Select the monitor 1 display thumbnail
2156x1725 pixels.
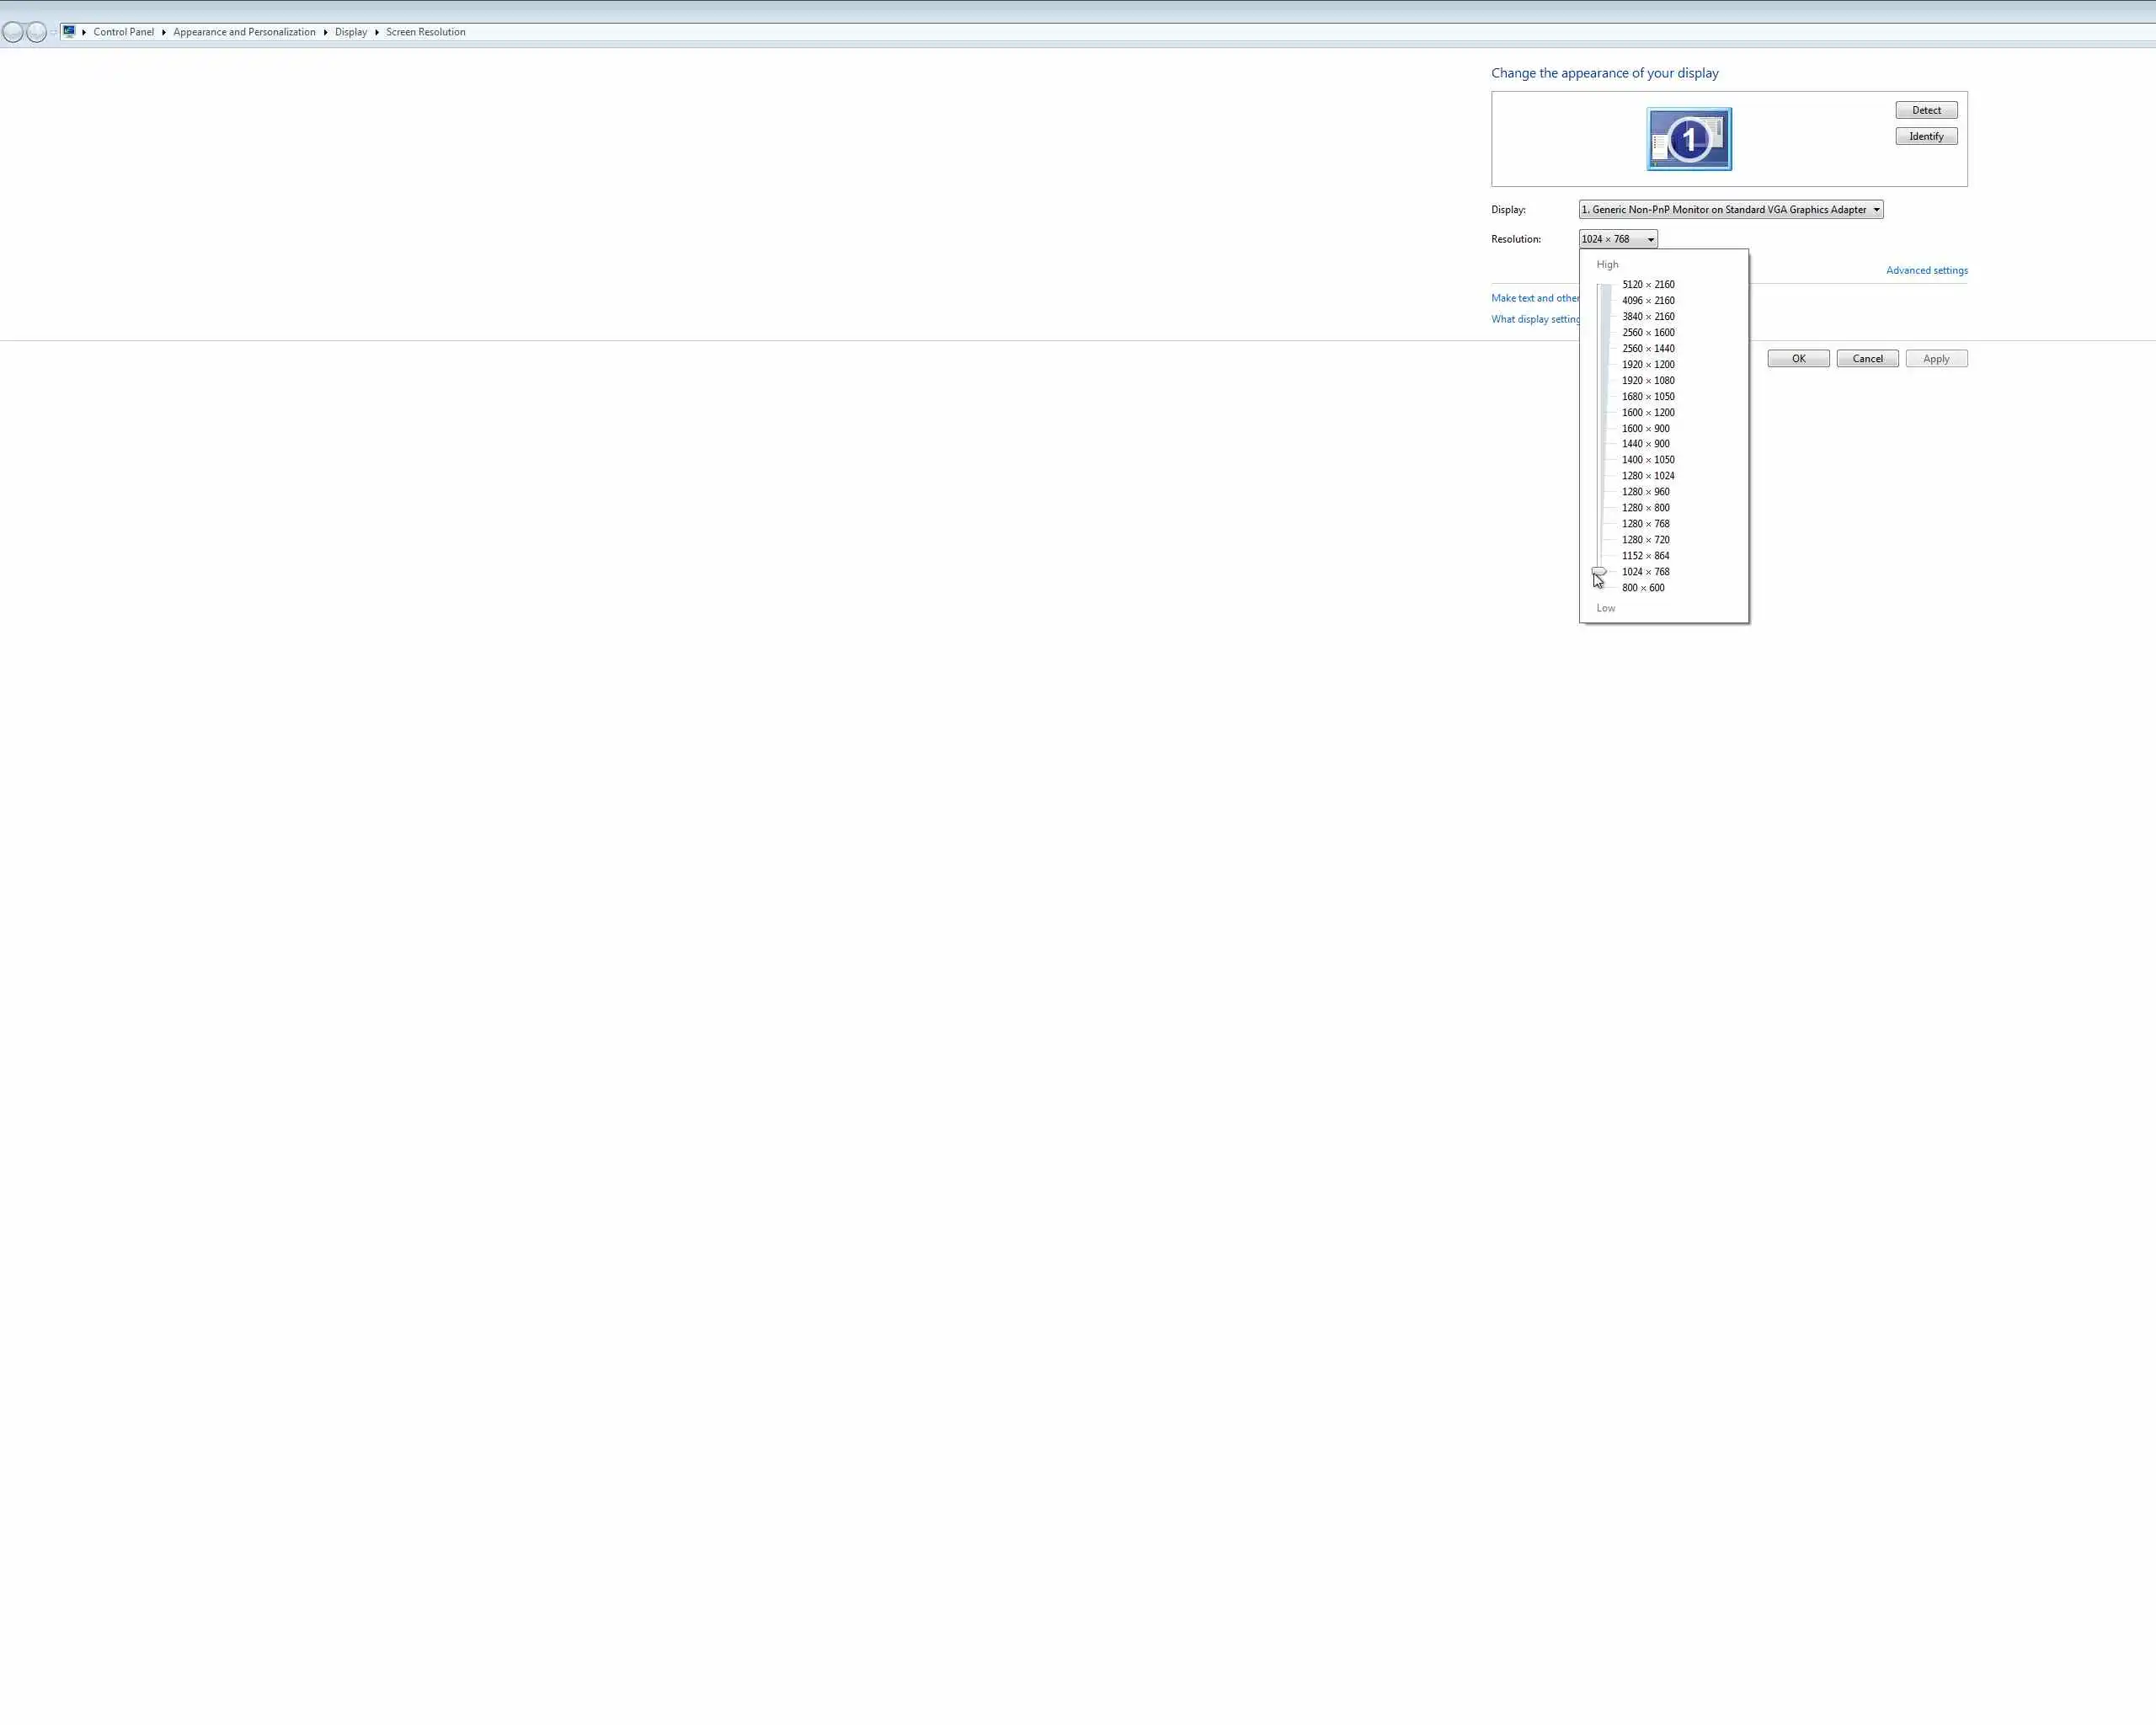pyautogui.click(x=1689, y=139)
